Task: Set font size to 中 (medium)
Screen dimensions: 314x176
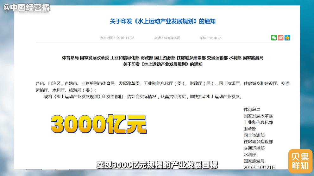Action: (215, 38)
